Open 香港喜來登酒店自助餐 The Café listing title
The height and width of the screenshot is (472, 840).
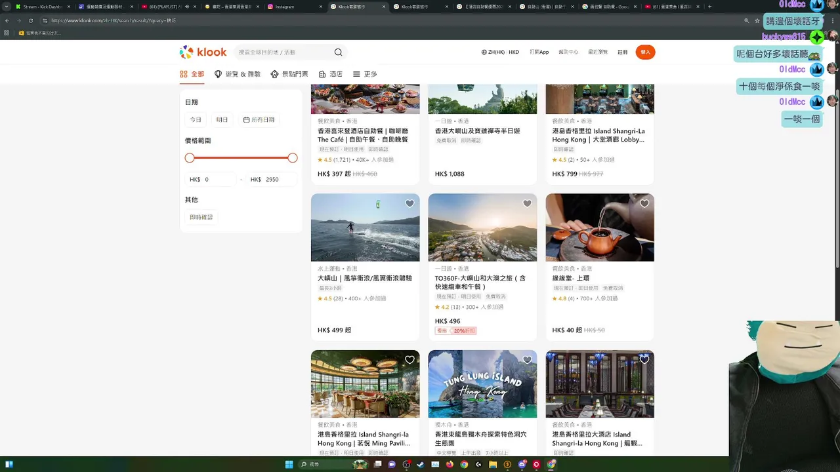coord(363,135)
